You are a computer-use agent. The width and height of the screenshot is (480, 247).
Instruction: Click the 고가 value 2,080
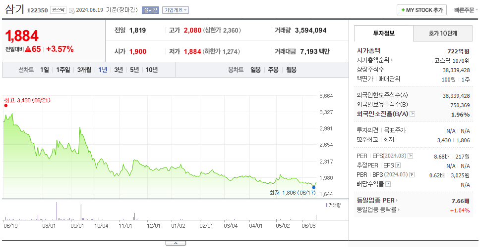pyautogui.click(x=192, y=30)
